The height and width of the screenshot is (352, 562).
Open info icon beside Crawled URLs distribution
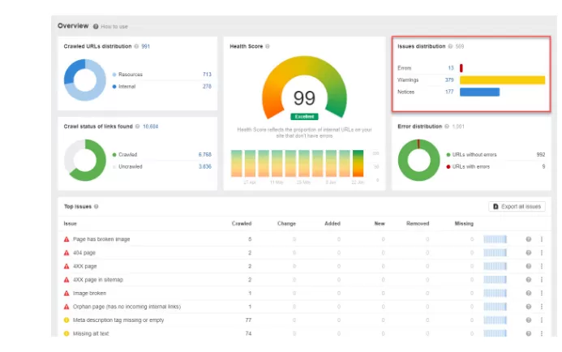136,46
